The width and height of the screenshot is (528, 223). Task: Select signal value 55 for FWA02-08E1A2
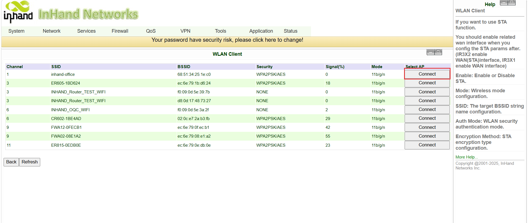328,136
